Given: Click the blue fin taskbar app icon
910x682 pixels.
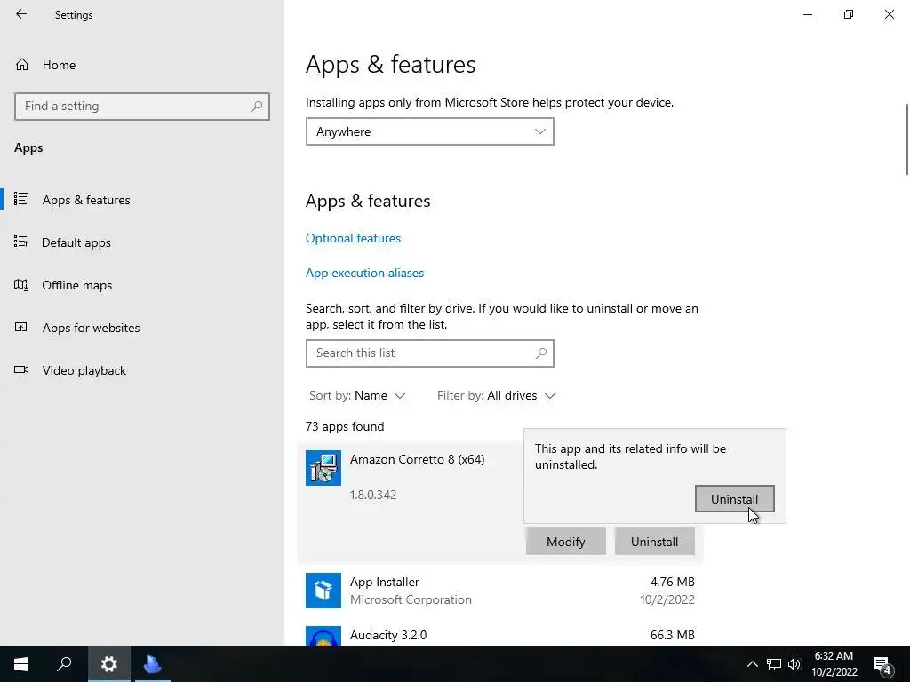Looking at the screenshot, I should click(x=153, y=664).
